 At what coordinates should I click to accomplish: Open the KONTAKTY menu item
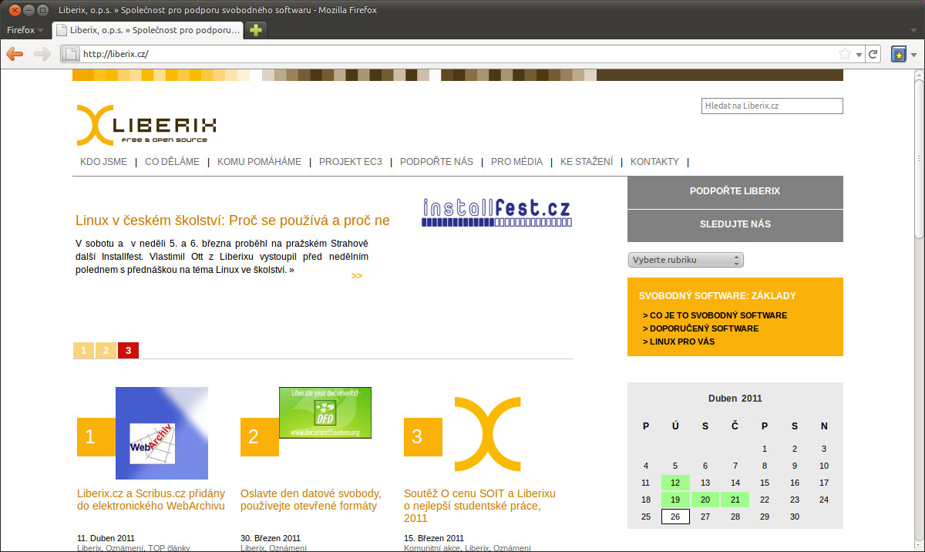[654, 162]
